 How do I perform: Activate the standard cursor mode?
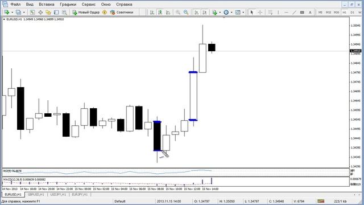(x=251, y=13)
